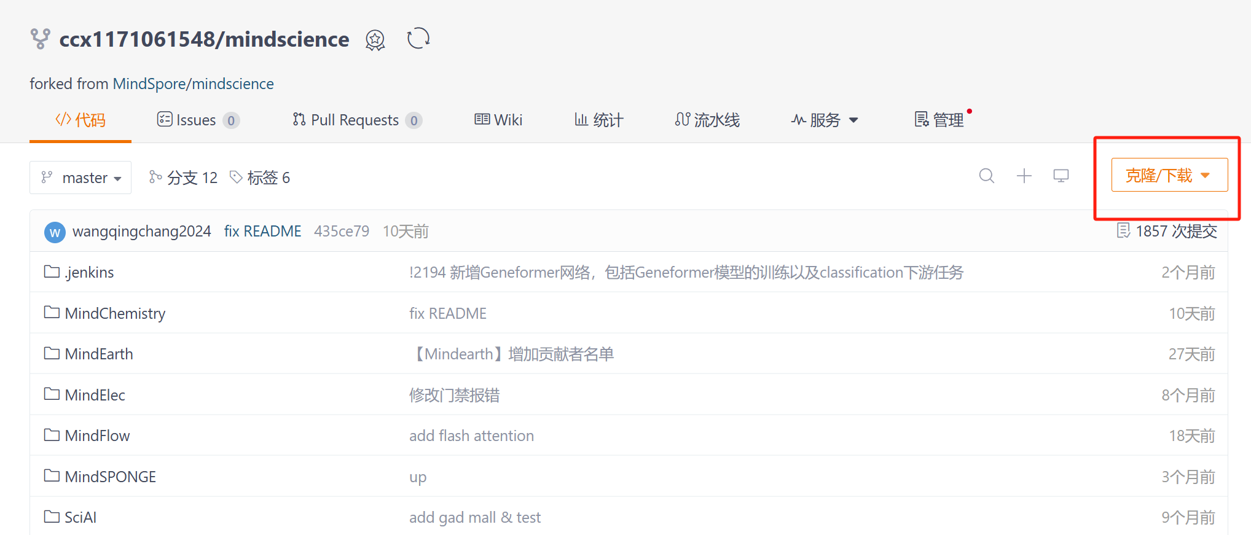Click the '18天前' timestamp for MindFlow
This screenshot has height=535, width=1251.
point(1191,435)
